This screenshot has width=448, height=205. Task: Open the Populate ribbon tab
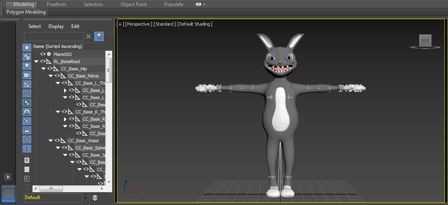coord(174,4)
